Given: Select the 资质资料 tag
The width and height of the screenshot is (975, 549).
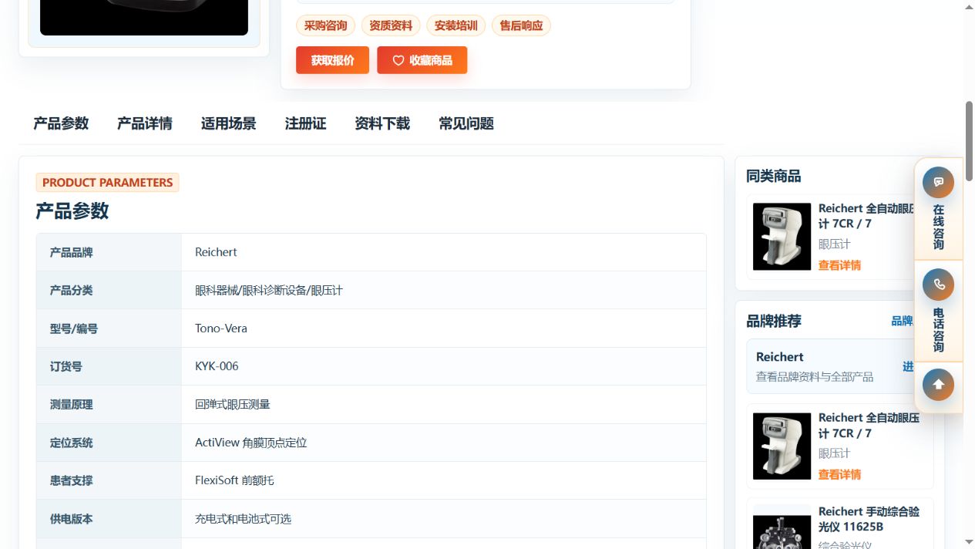Looking at the screenshot, I should point(391,25).
